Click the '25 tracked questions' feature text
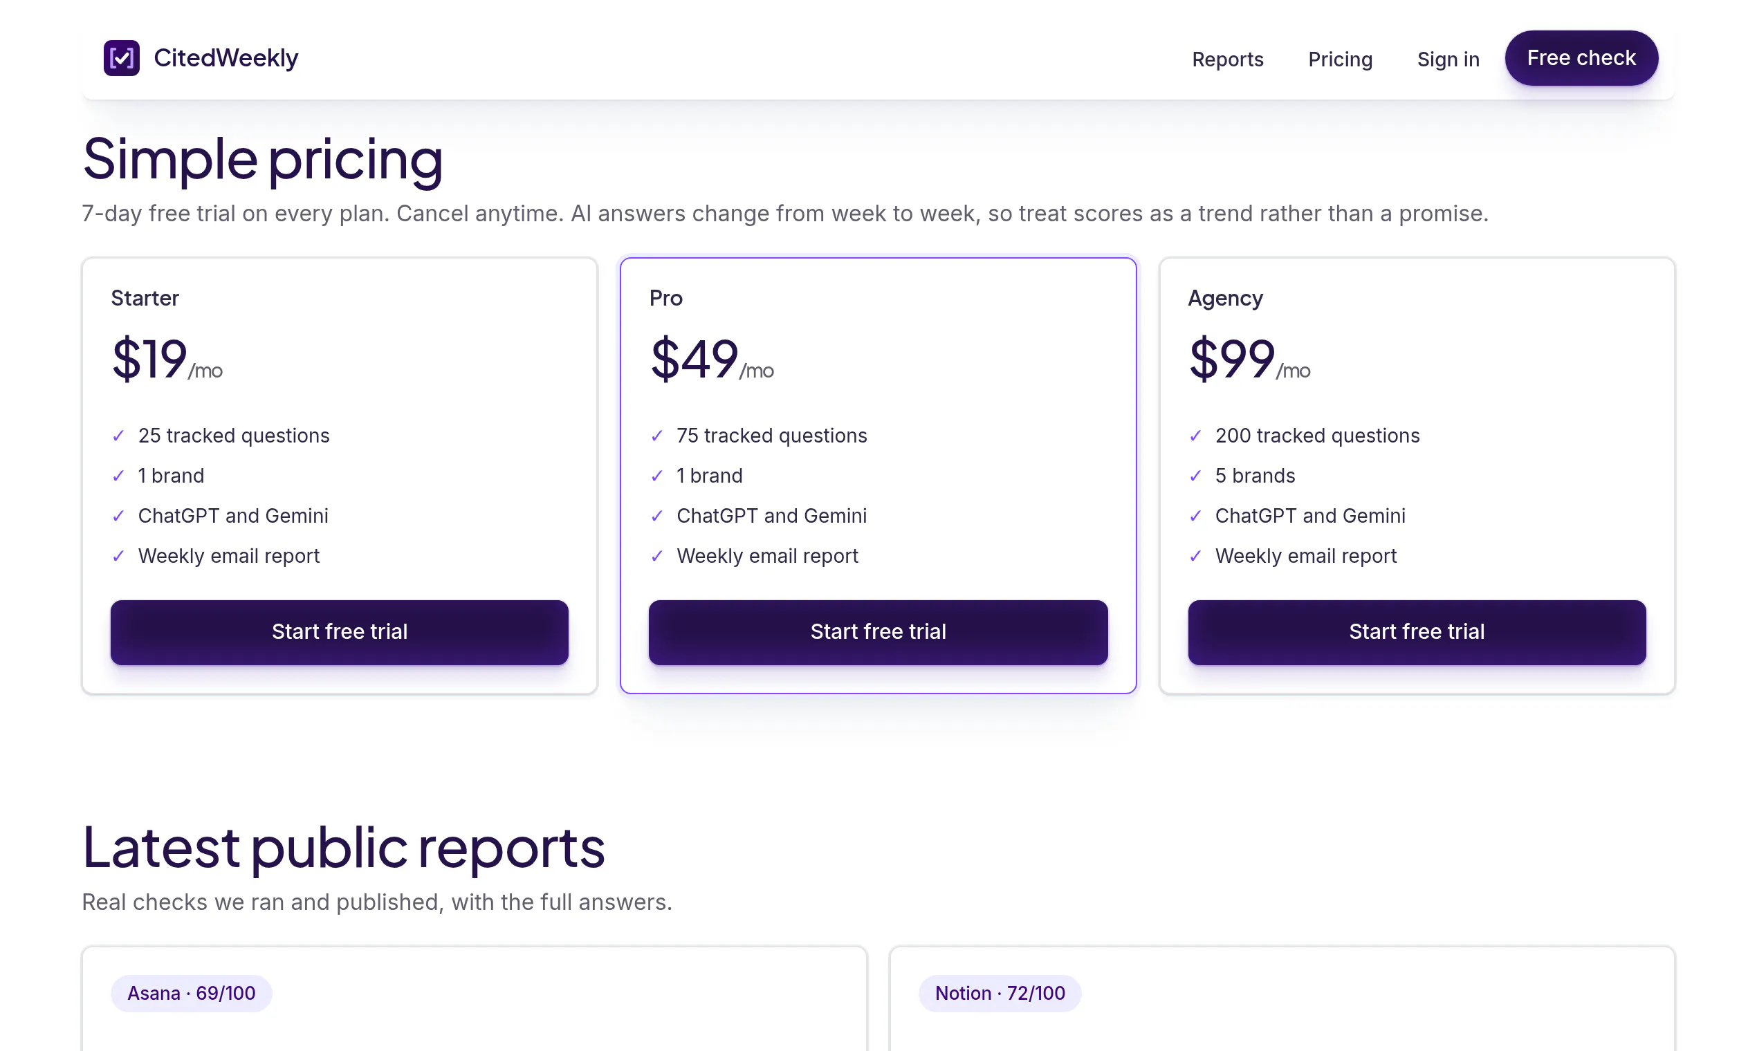Viewport: 1757px width, 1051px height. [234, 435]
